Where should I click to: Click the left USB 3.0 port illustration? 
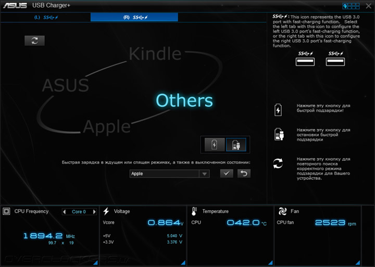click(305, 61)
